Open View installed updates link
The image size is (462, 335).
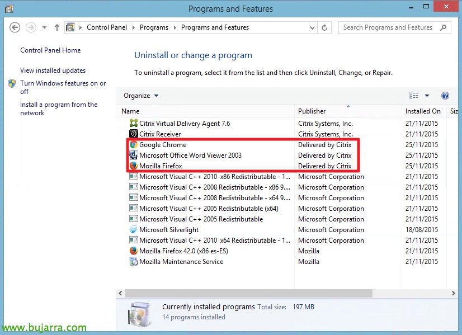tap(53, 70)
